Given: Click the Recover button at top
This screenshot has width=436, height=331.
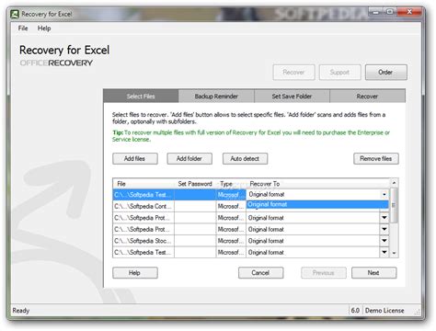Looking at the screenshot, I should [293, 73].
